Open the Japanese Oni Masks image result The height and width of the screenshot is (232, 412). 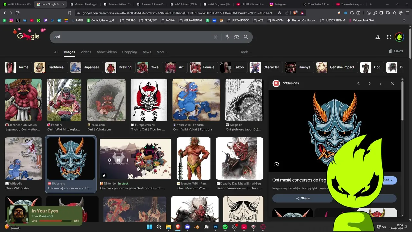(x=23, y=100)
